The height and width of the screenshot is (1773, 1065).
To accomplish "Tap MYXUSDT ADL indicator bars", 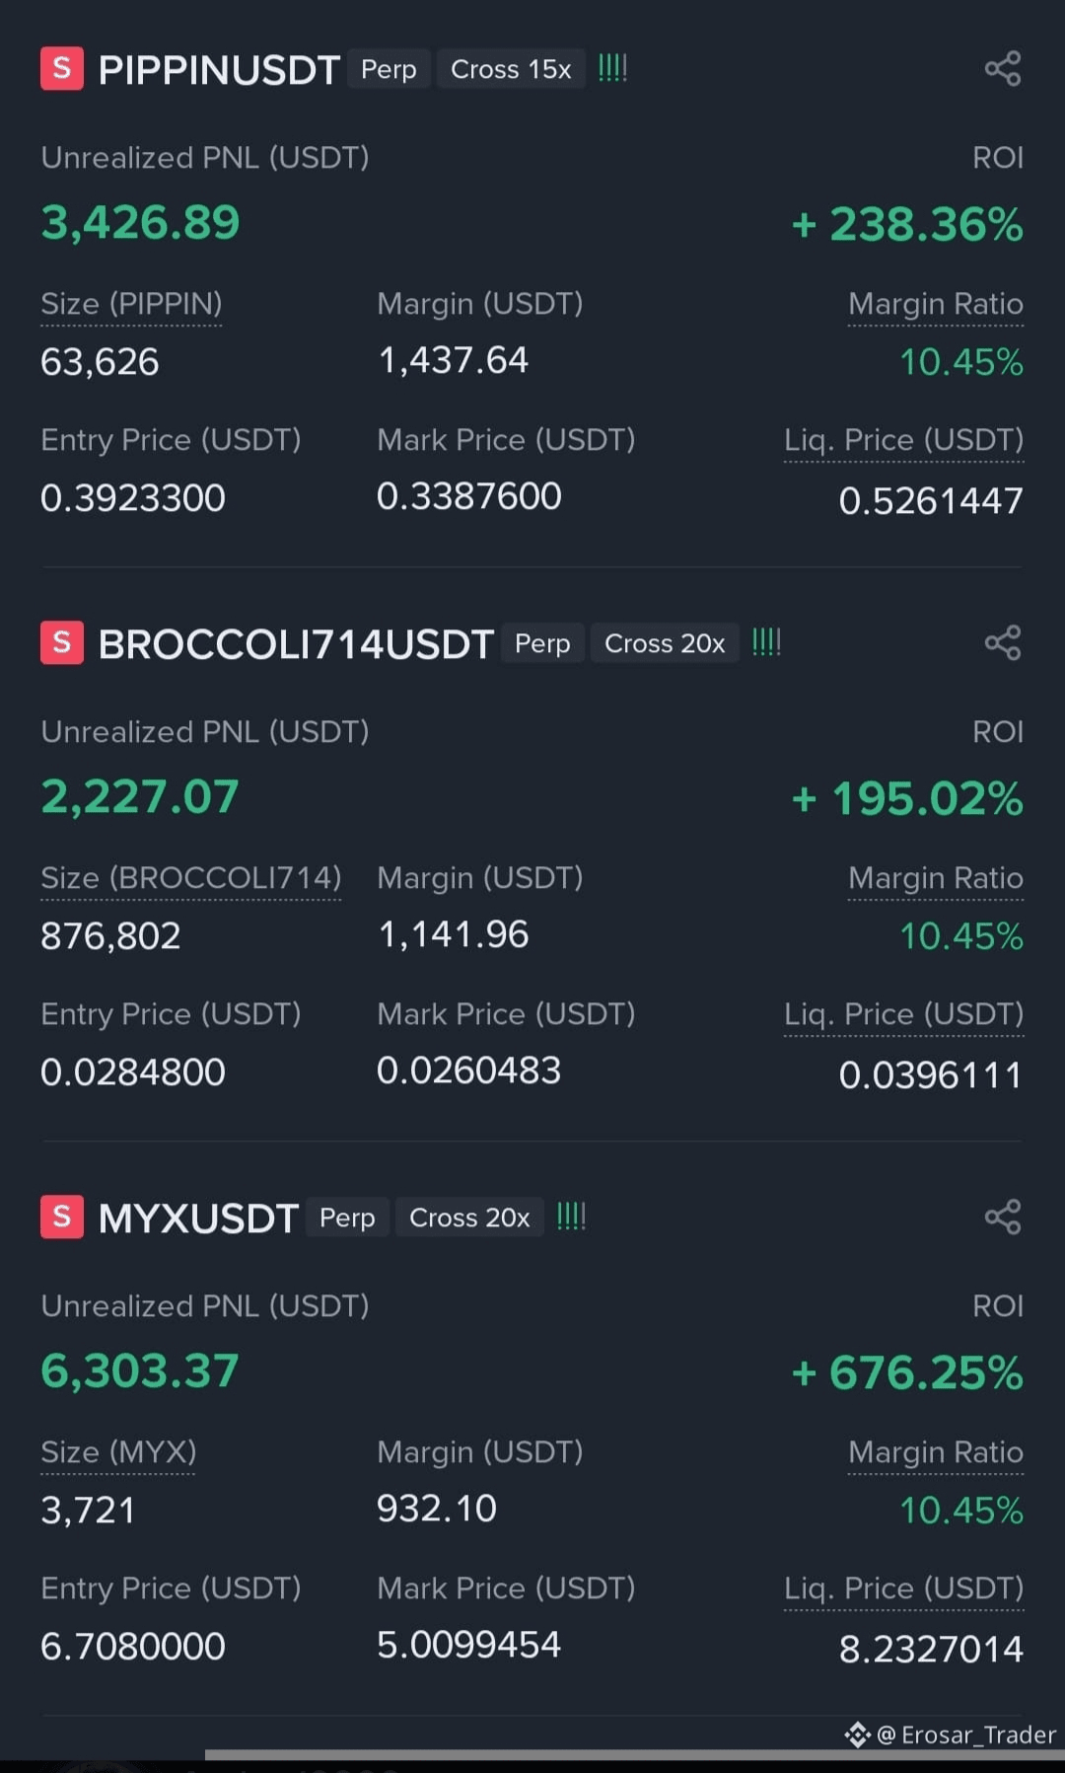I will pos(571,1217).
